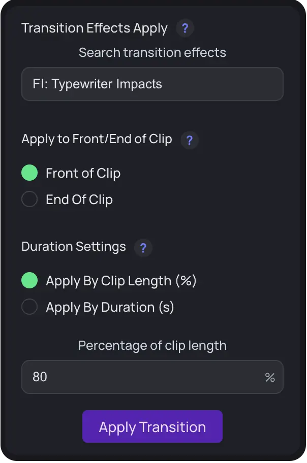307x463 pixels.
Task: View tooltip icon near Duration Settings heading
Action: click(143, 248)
